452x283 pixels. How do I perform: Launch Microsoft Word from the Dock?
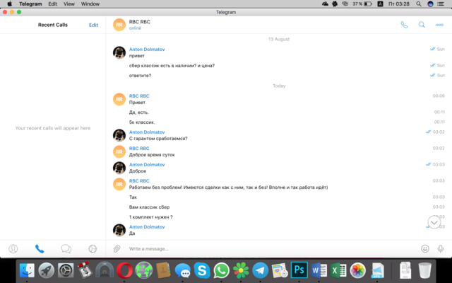[319, 270]
